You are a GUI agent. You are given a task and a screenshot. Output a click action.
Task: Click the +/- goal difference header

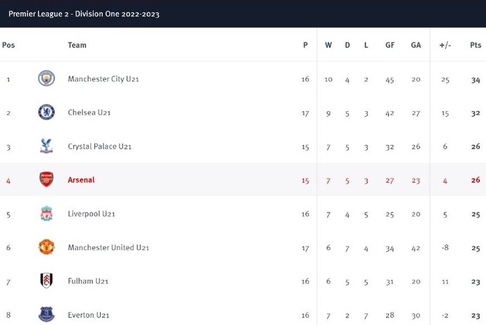(445, 45)
